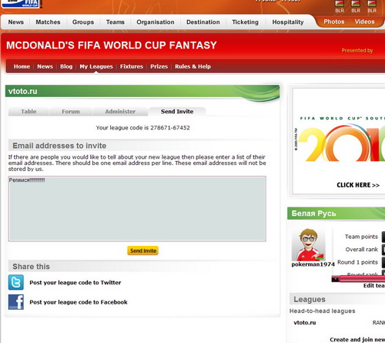Screen dimensions: 385x343
Task: Open the fantasy Blog page
Action: tap(66, 66)
